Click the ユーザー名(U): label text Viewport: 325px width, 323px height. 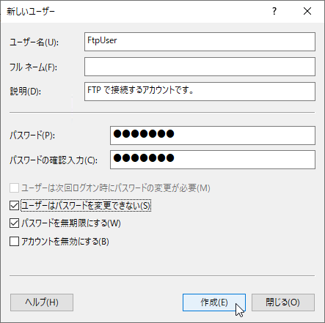34,42
